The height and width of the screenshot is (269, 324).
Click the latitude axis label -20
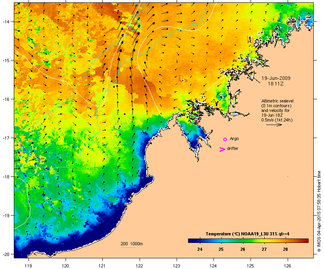tap(6, 254)
